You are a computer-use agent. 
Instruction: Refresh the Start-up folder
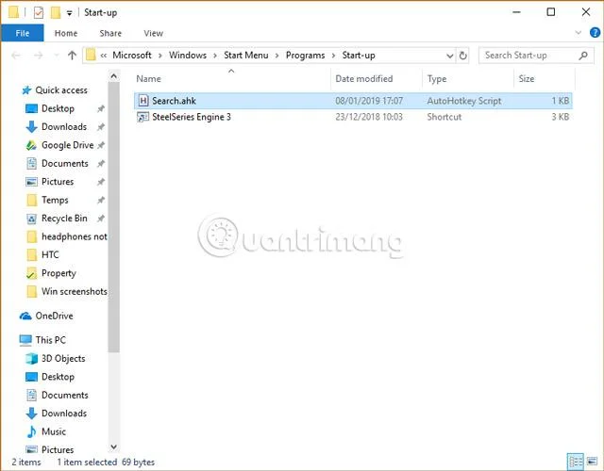click(462, 56)
